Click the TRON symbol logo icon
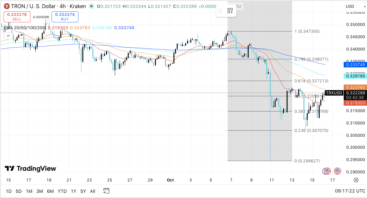Image resolution: width=367 pixels, height=198 pixels. click(6, 6)
